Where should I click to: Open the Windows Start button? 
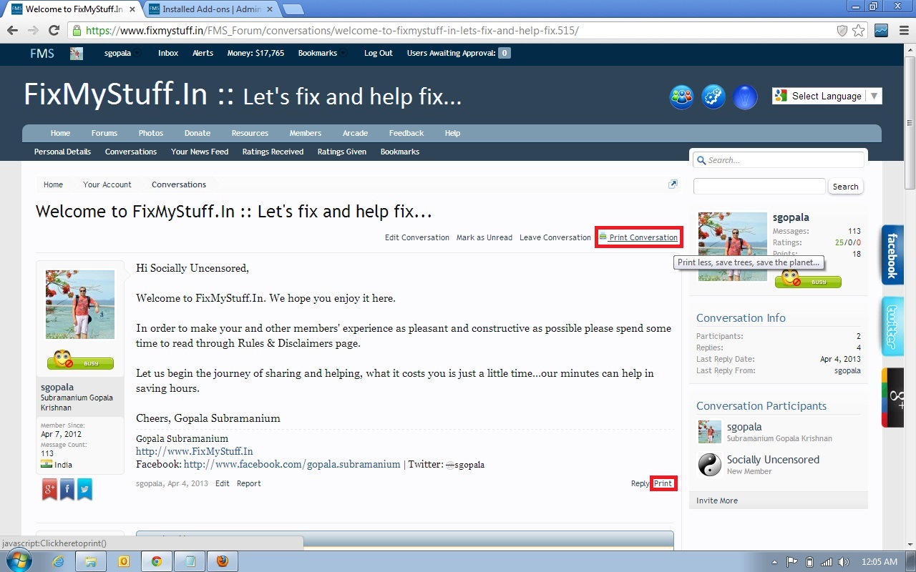pyautogui.click(x=19, y=561)
